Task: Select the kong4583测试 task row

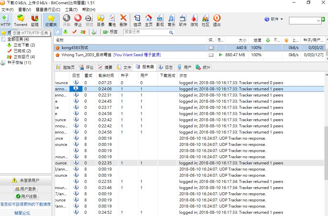Action: [190, 48]
